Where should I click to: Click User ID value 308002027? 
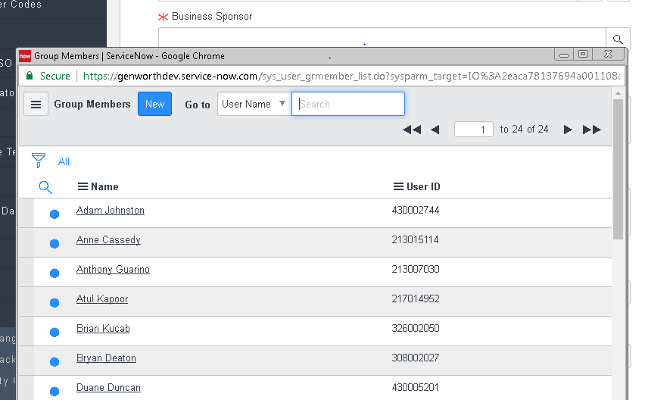pos(416,358)
